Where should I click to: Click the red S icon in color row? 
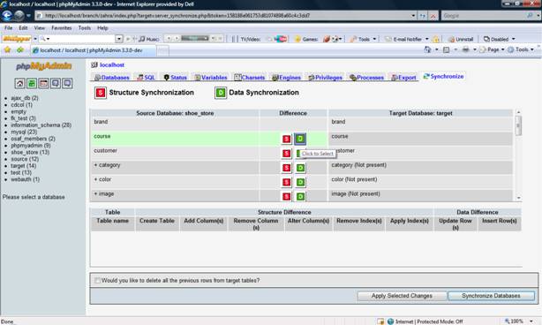pos(286,182)
